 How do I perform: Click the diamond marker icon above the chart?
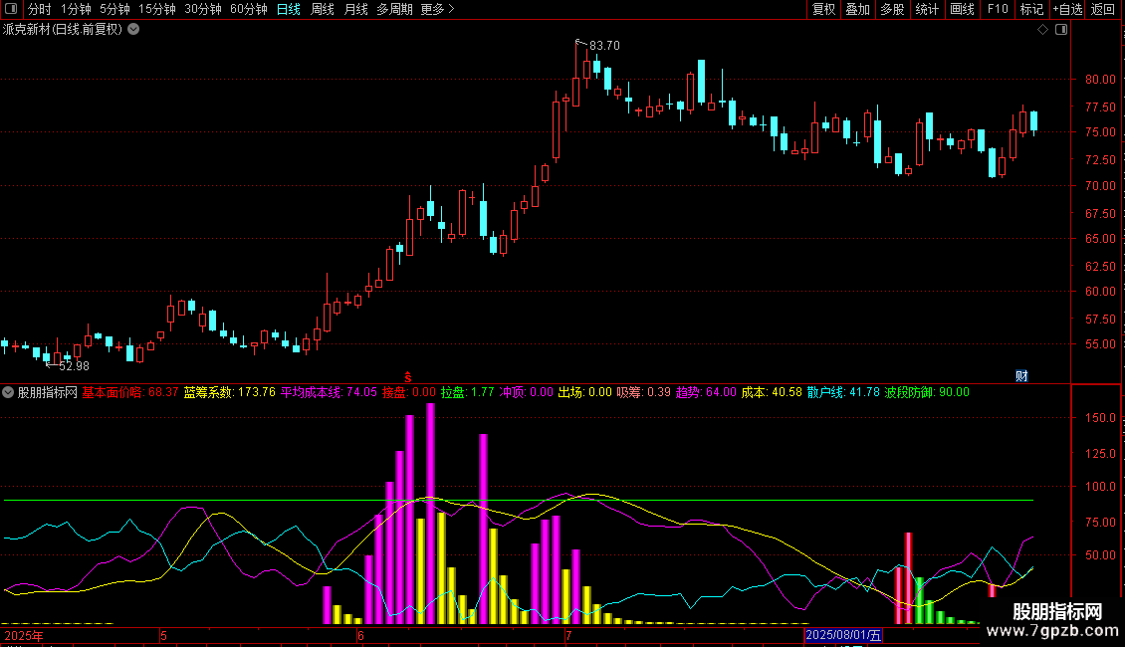(x=1043, y=30)
